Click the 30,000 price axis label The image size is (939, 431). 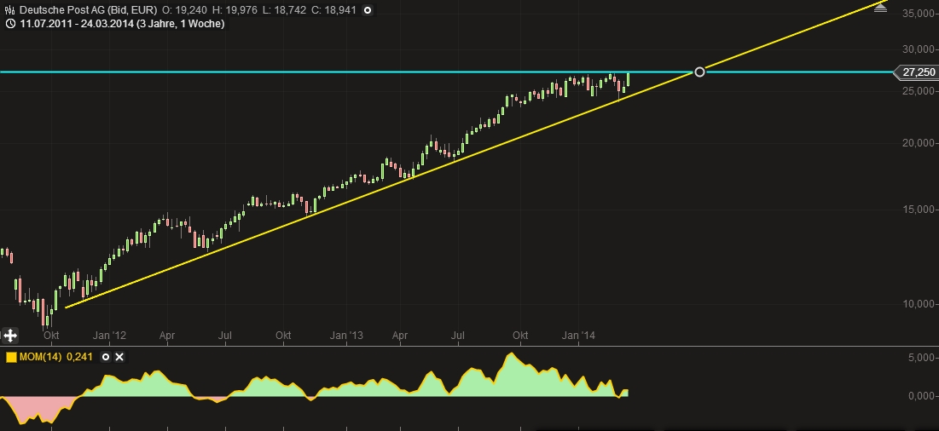(x=919, y=49)
